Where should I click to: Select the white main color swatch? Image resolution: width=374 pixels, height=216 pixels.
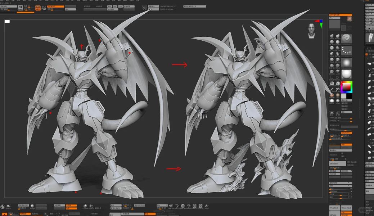tap(343, 96)
